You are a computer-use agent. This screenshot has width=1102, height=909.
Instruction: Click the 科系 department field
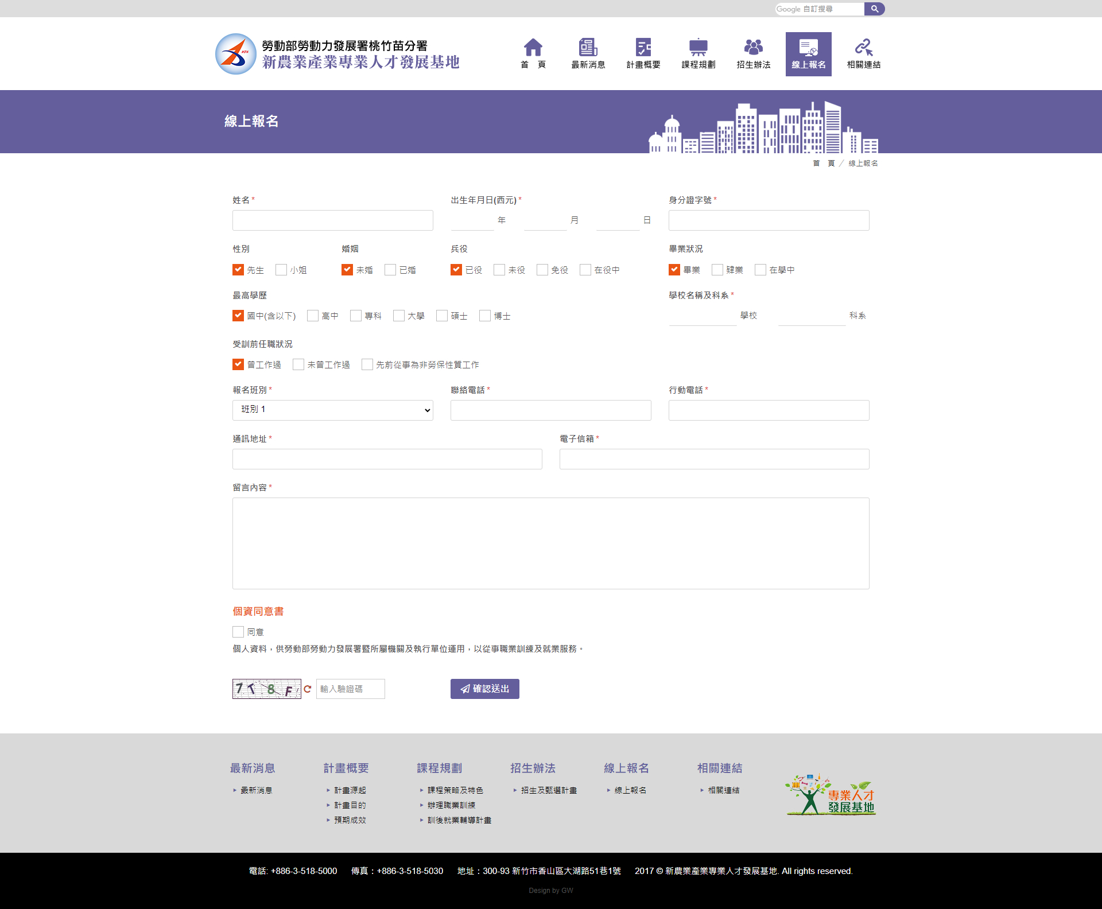coord(812,316)
